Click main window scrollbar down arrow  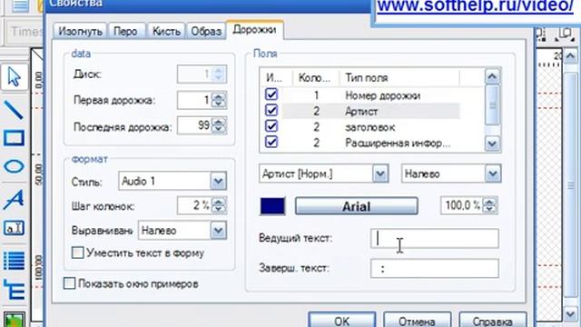[x=571, y=314]
